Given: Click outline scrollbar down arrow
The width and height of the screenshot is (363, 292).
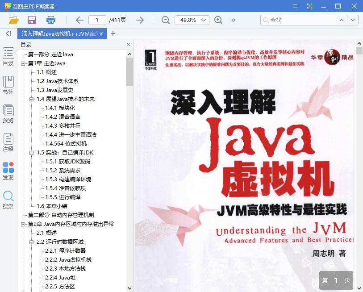Looking at the screenshot, I should pos(129,288).
